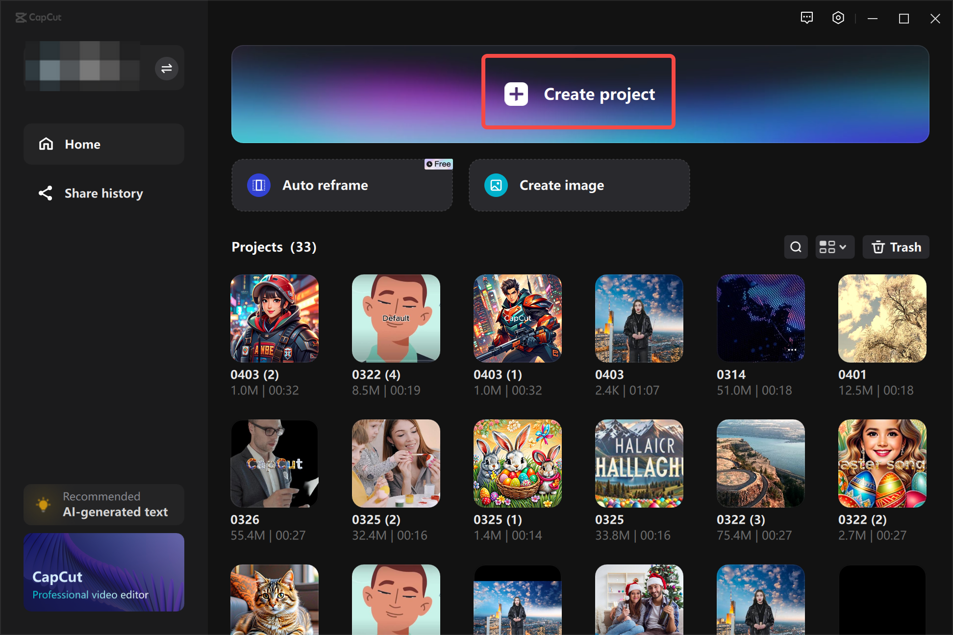Open the Auto reframe tool
Image resolution: width=953 pixels, height=635 pixels.
coord(342,185)
